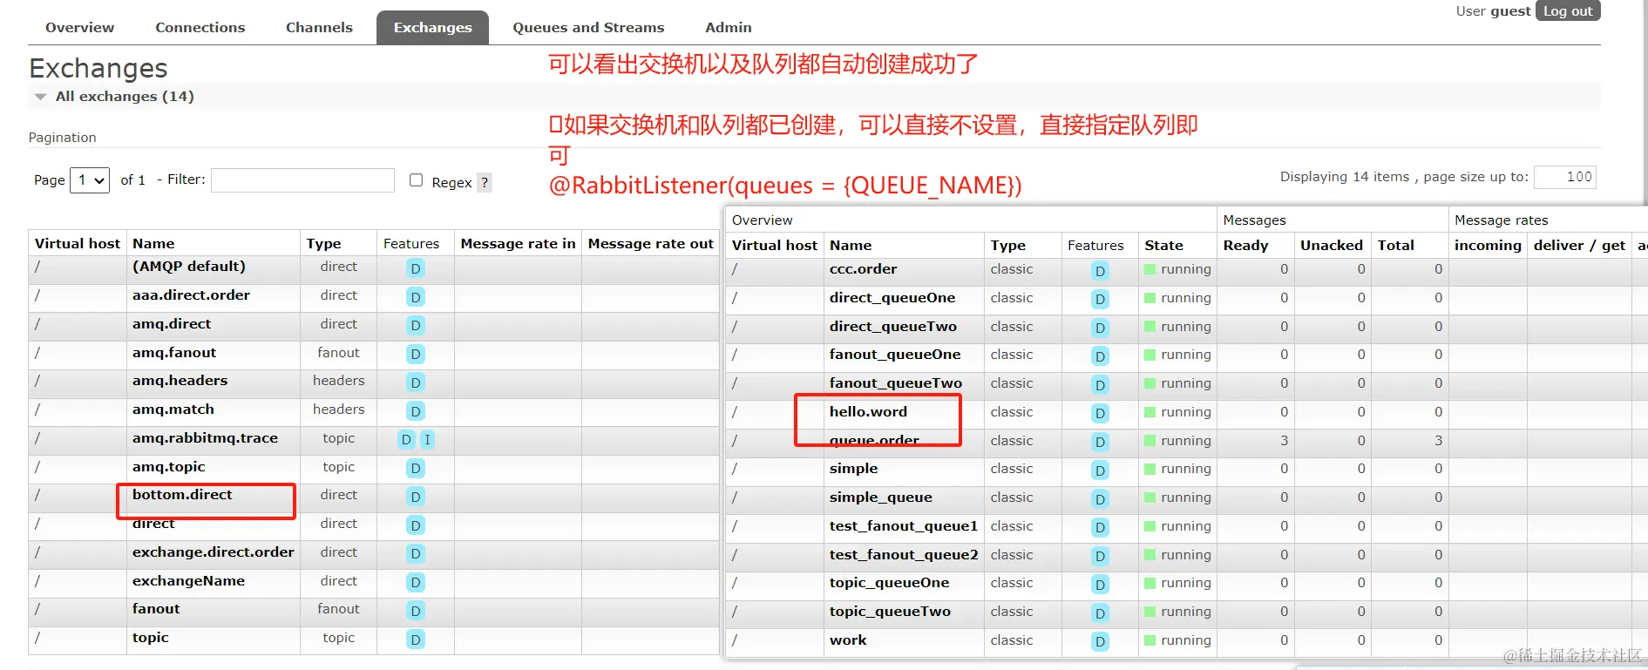Enable the Regex checkbox
This screenshot has width=1648, height=670.
pyautogui.click(x=417, y=180)
